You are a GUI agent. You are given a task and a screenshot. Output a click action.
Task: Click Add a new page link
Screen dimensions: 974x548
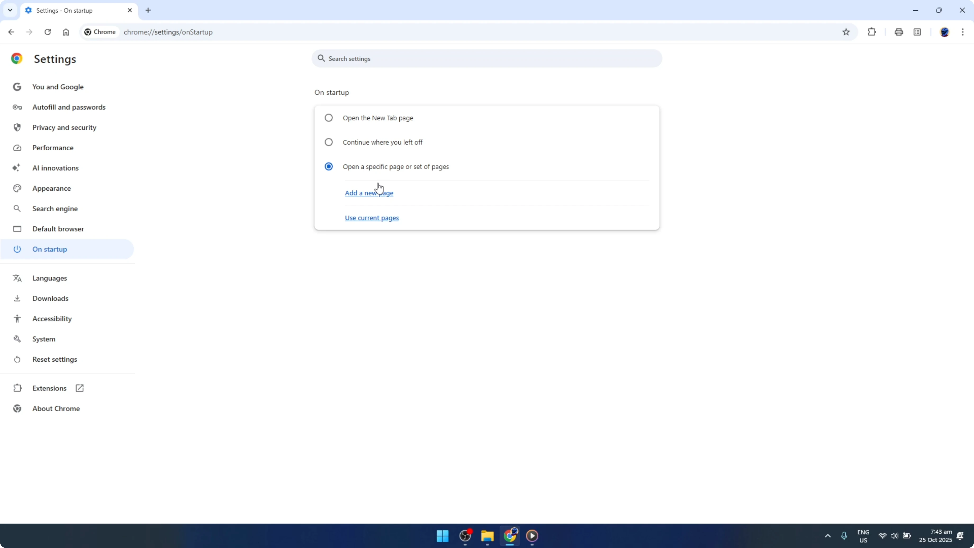(x=369, y=193)
